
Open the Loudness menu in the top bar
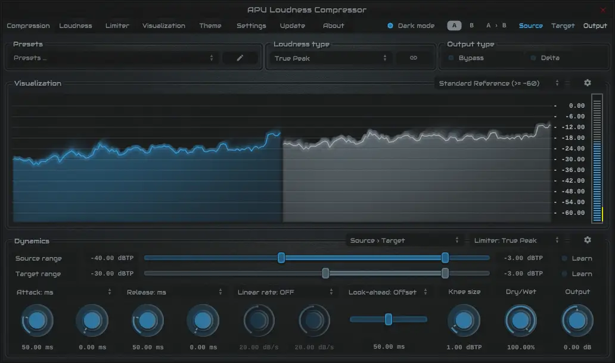[76, 26]
